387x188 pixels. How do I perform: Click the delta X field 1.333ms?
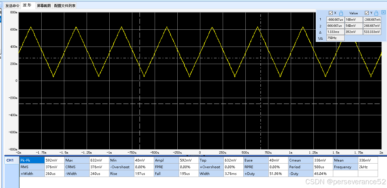pyautogui.click(x=336, y=32)
